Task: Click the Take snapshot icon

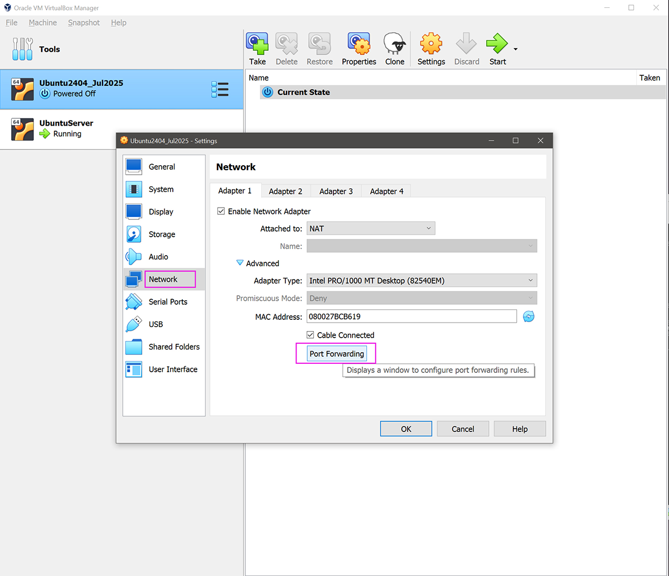Action: pos(257,44)
